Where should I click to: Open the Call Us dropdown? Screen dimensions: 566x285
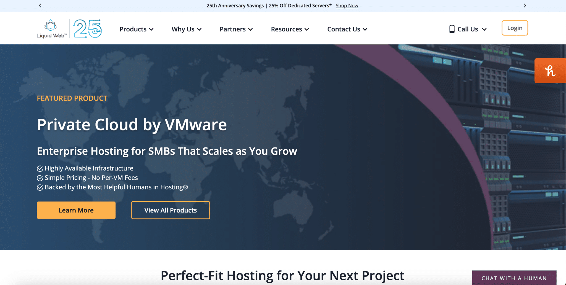468,29
